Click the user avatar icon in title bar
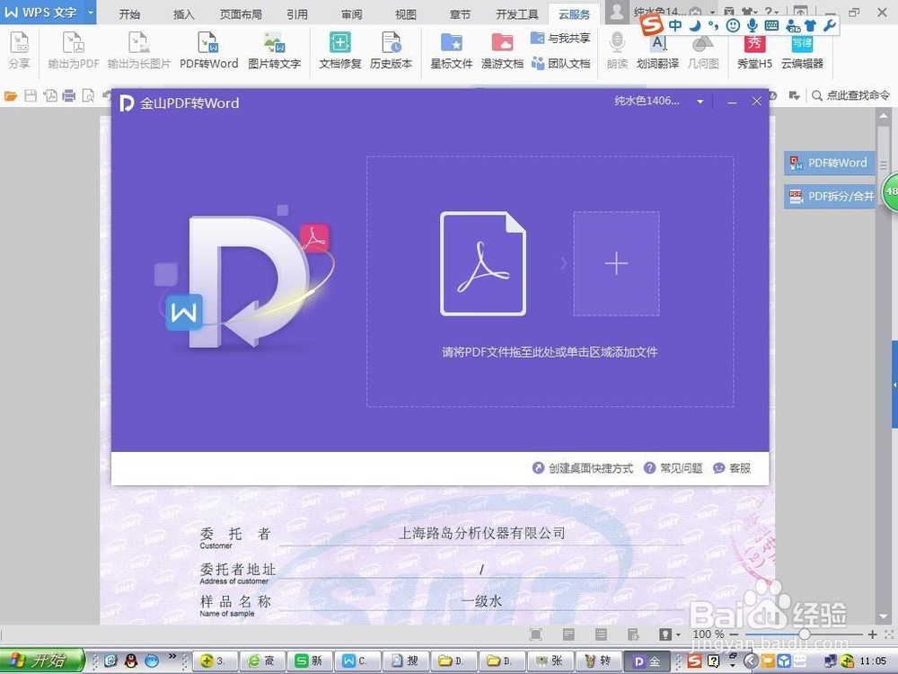The width and height of the screenshot is (898, 674). point(617,13)
